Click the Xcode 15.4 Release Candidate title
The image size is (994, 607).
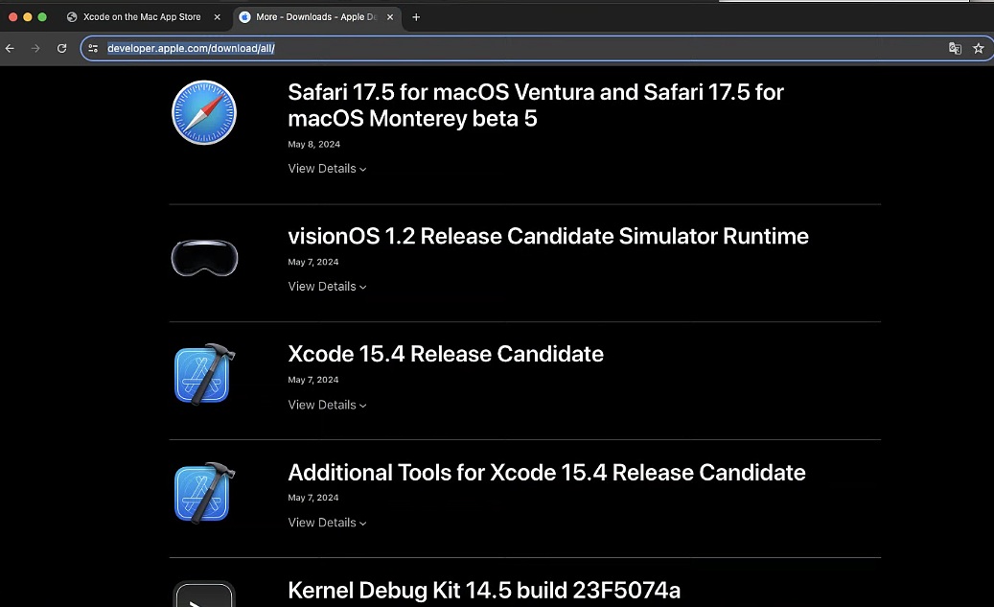pyautogui.click(x=446, y=354)
